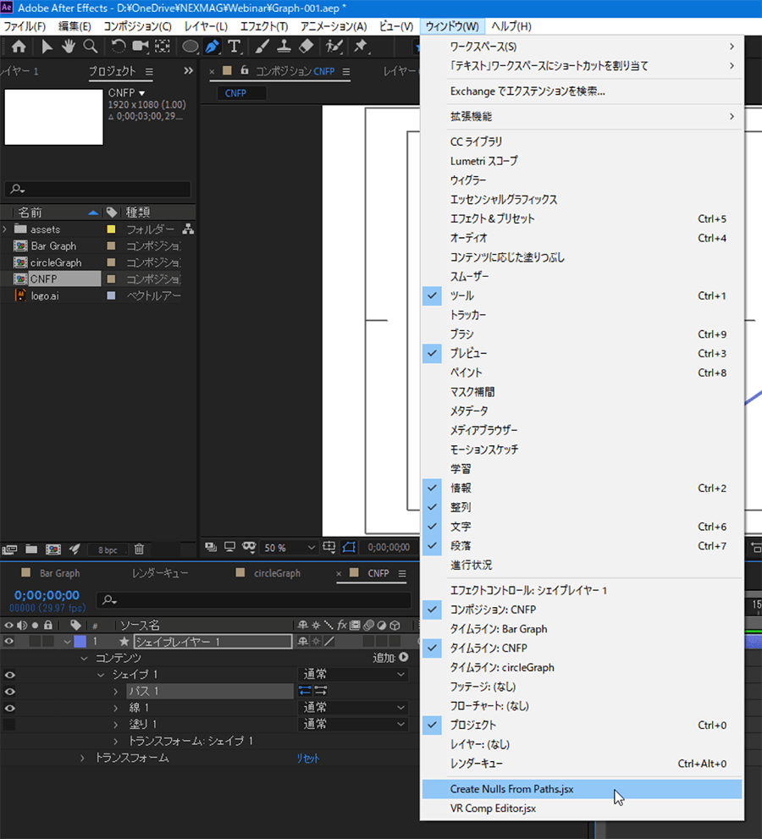Click the trash icon in Project panel
Image resolution: width=762 pixels, height=839 pixels.
[x=140, y=549]
